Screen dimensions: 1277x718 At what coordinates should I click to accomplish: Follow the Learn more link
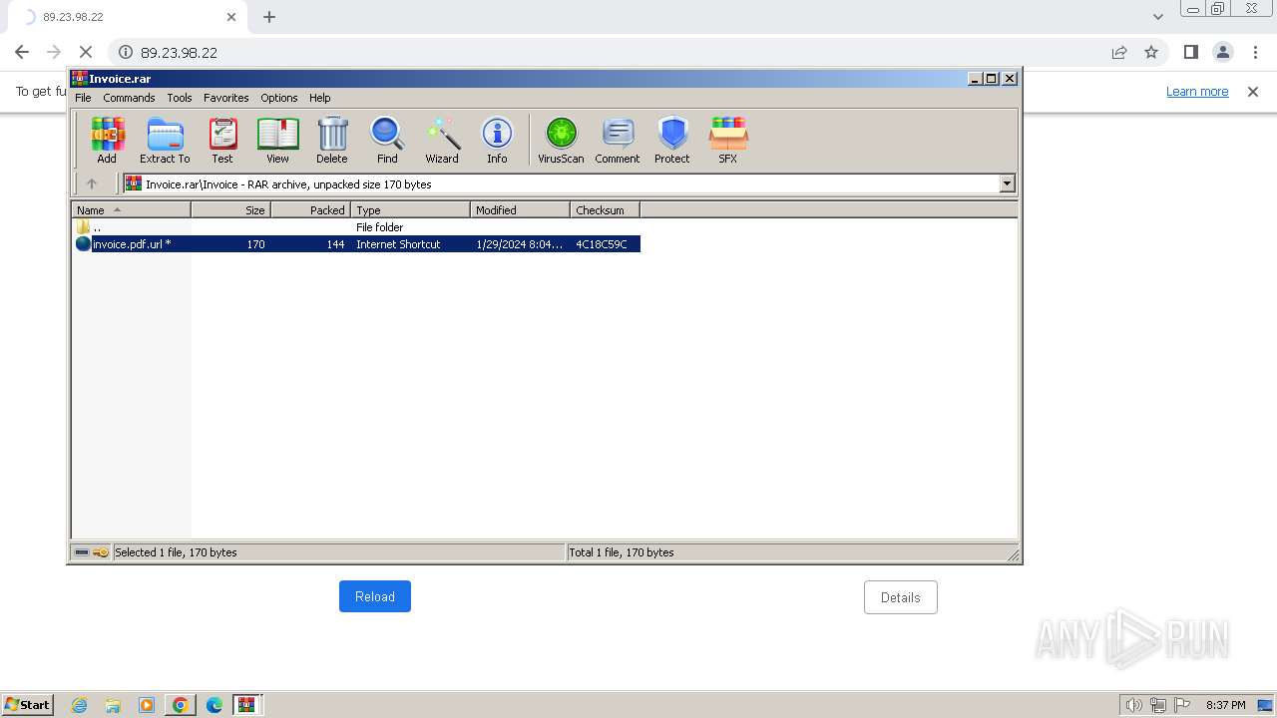pyautogui.click(x=1197, y=91)
